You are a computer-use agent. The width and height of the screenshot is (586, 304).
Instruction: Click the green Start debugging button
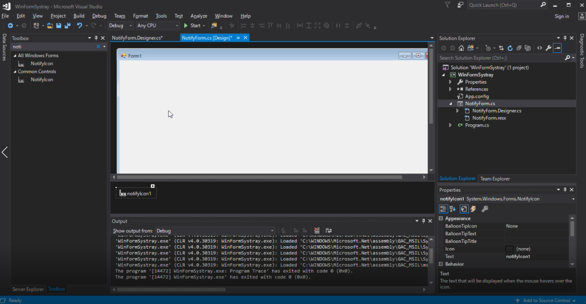[x=192, y=26]
